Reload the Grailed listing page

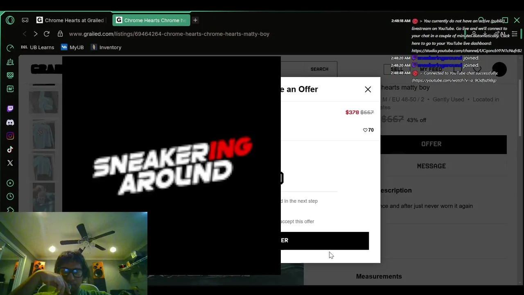click(47, 34)
